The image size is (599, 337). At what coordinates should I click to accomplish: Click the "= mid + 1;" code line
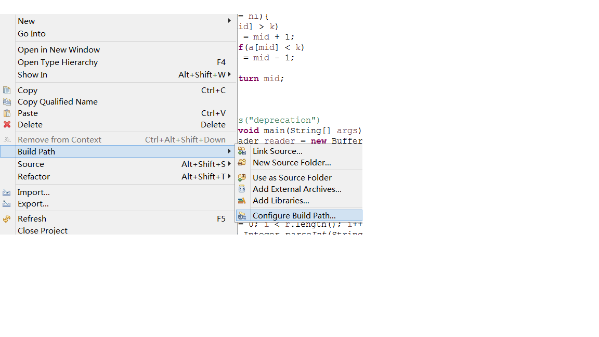[x=269, y=37]
